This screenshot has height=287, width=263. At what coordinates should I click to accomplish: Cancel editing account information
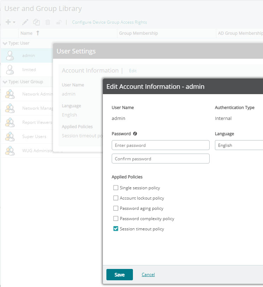point(148,275)
